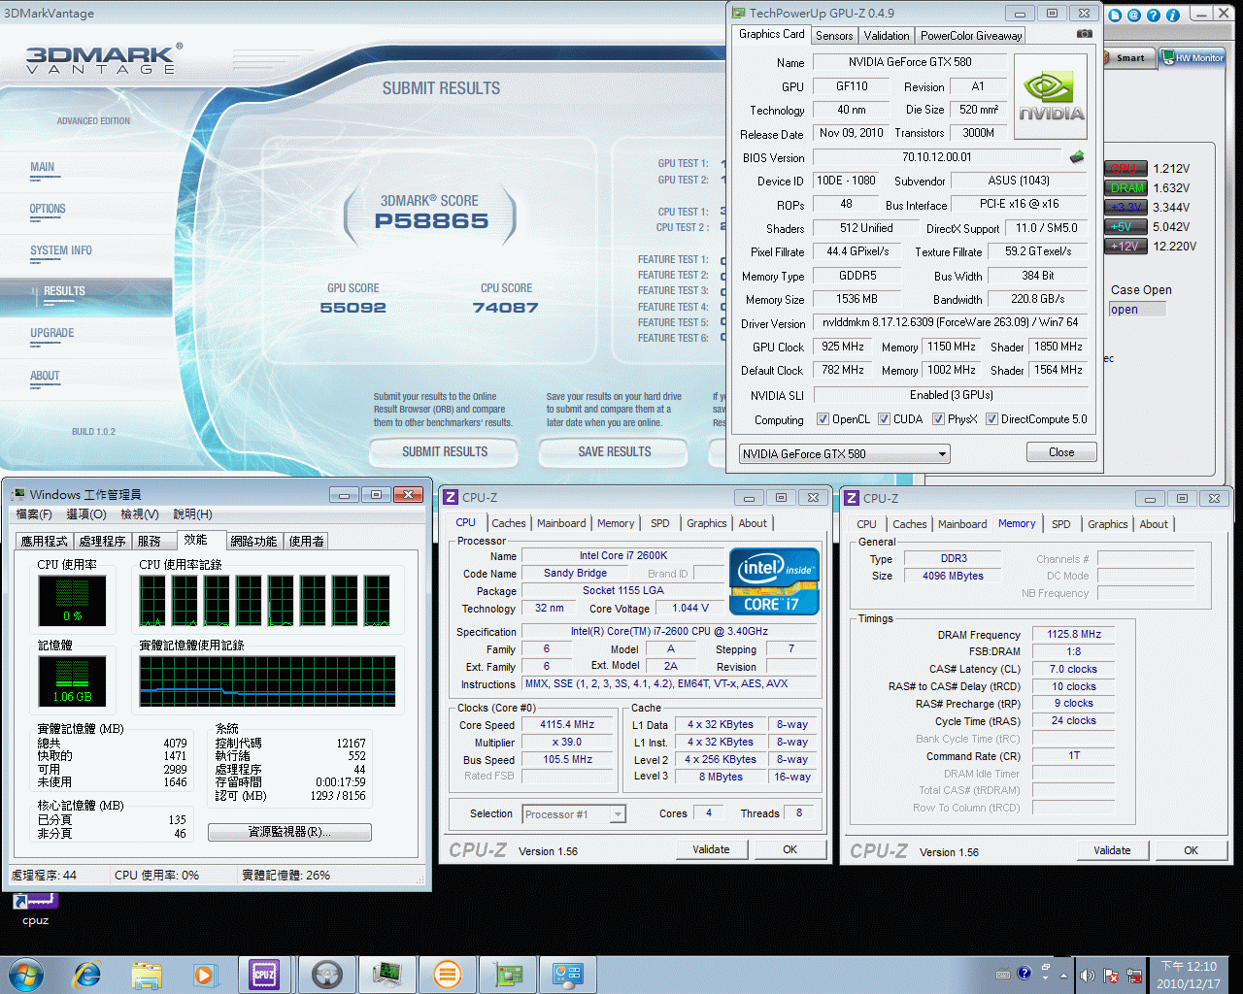Click the CPU voltage label button
Screen dimensions: 1243x994
(x=1126, y=168)
